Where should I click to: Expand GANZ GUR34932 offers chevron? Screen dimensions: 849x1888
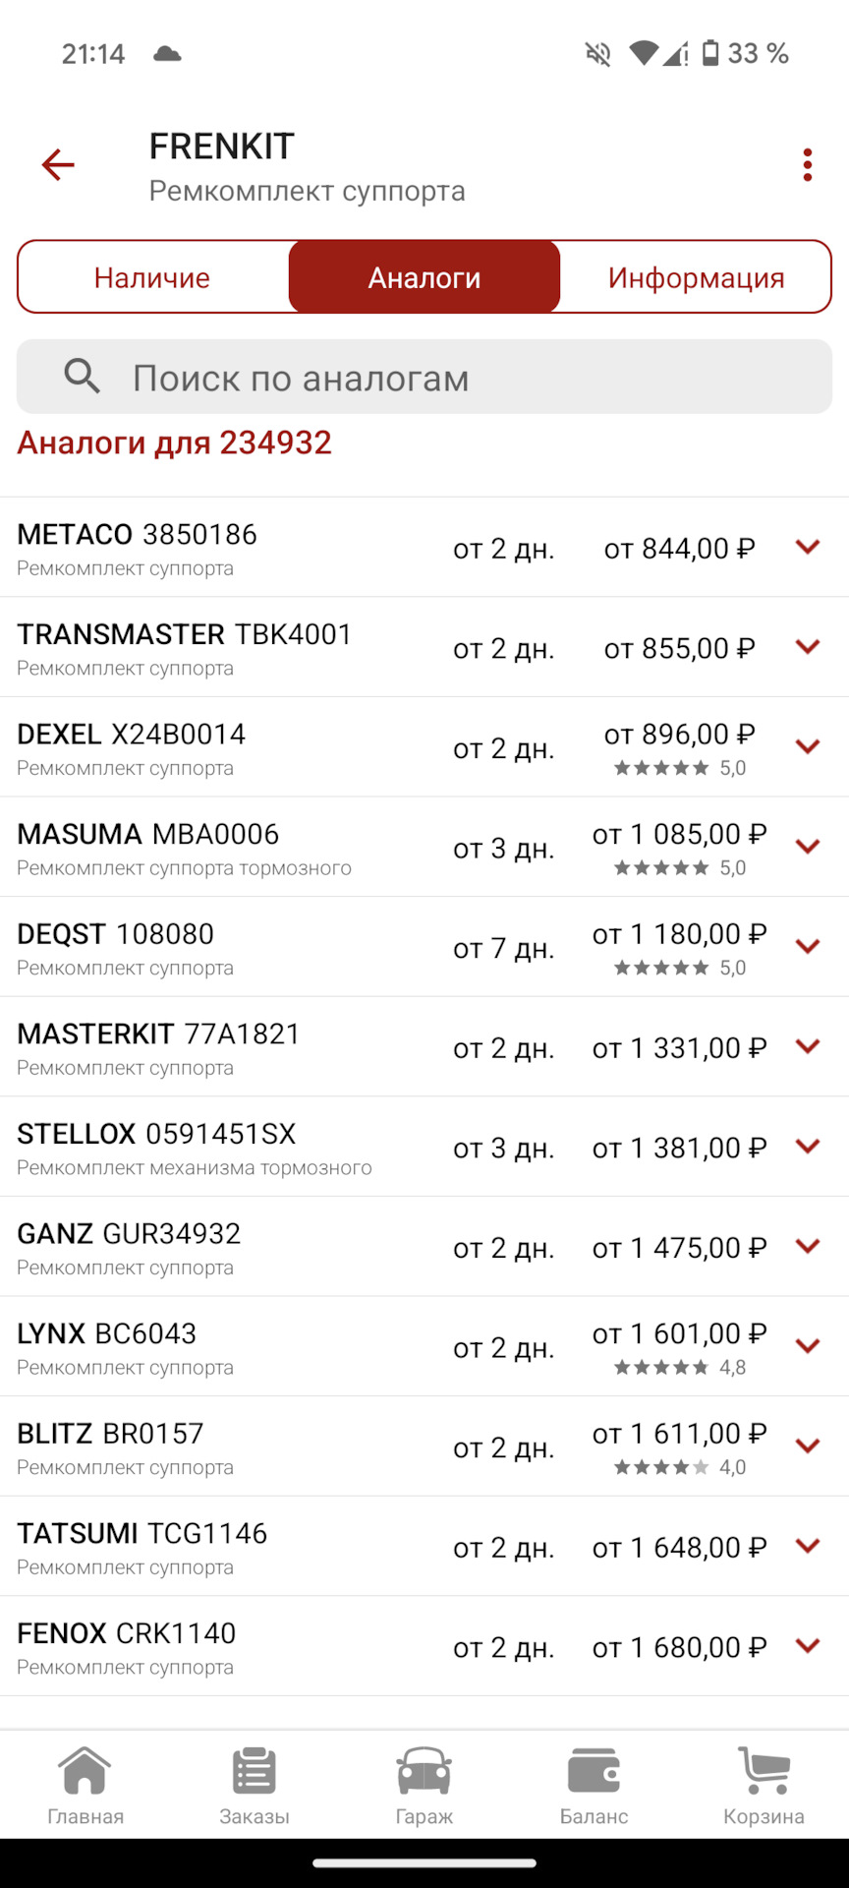pyautogui.click(x=808, y=1246)
